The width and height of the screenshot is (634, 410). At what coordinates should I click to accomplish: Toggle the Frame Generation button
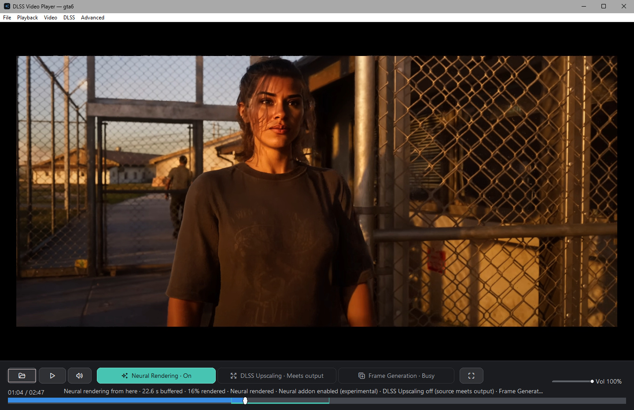coord(396,376)
